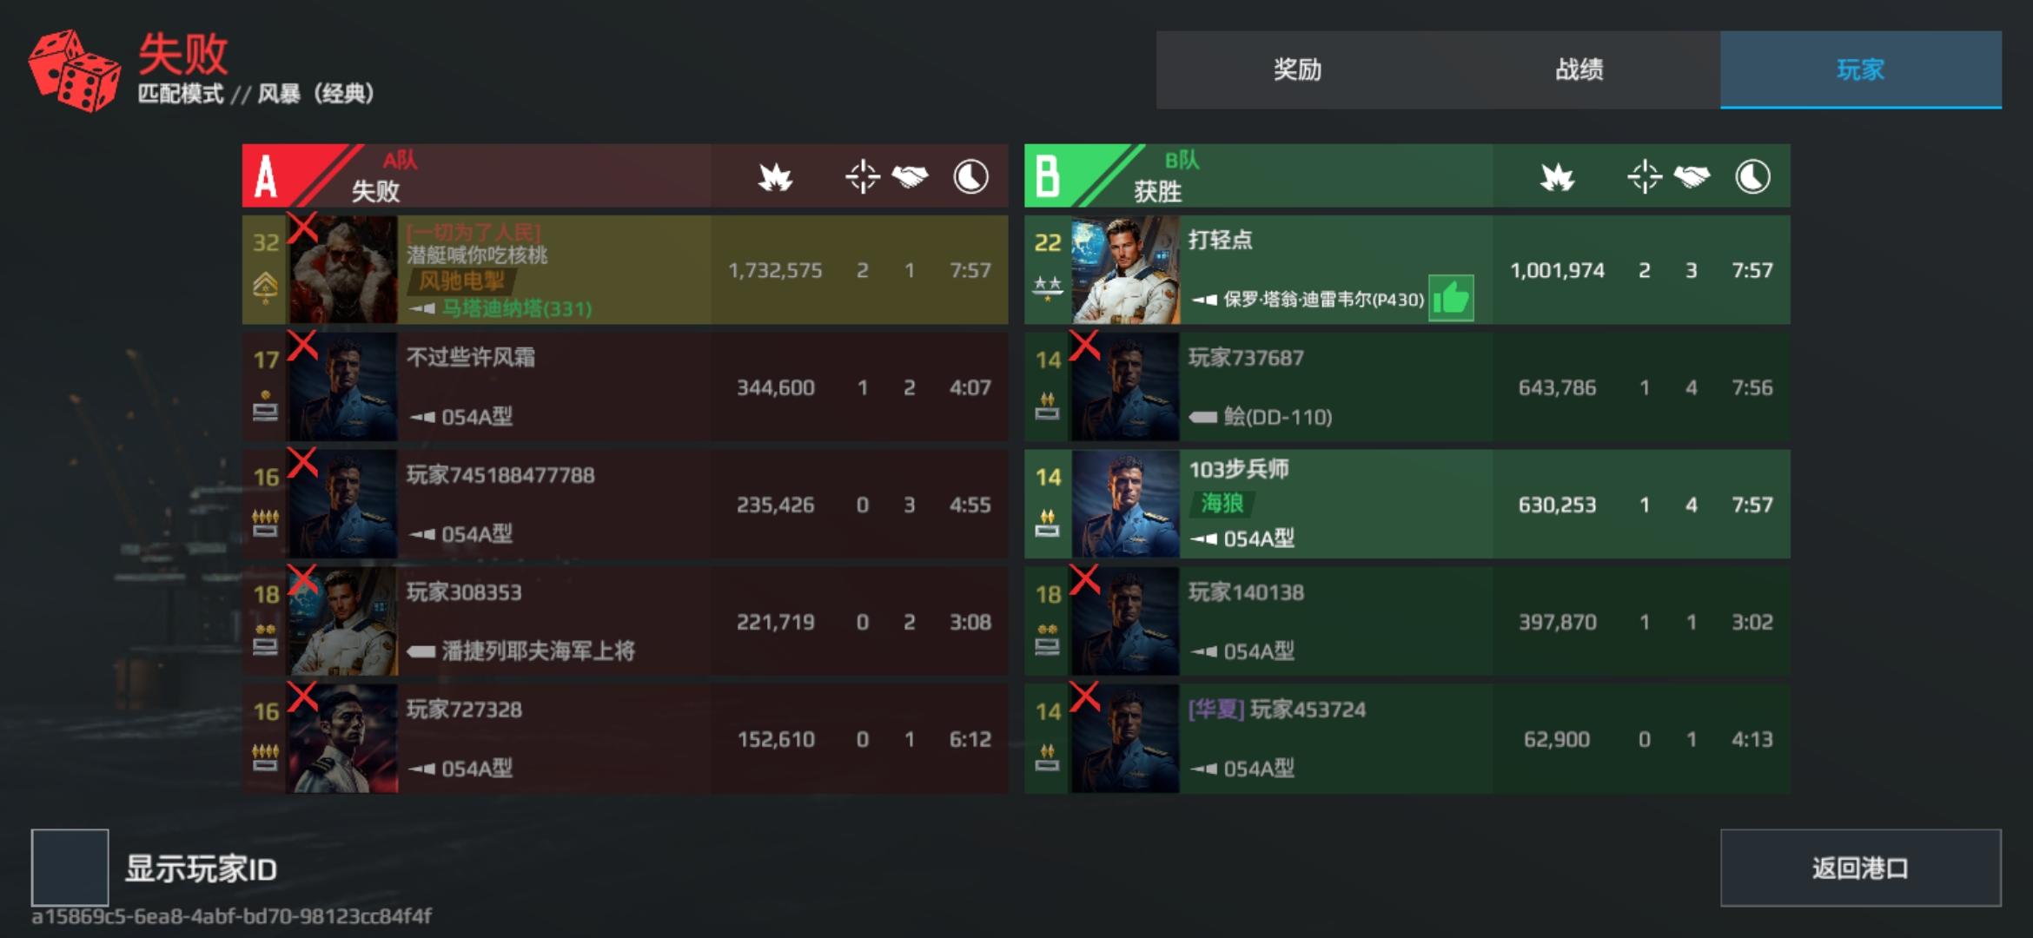Click the 返回港口 button
Image resolution: width=2033 pixels, height=938 pixels.
pos(1861,868)
